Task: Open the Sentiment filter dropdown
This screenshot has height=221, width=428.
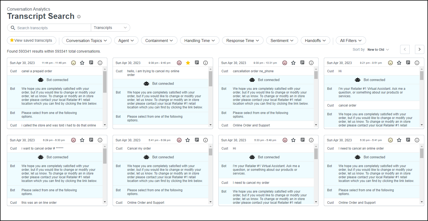Action: tap(282, 41)
